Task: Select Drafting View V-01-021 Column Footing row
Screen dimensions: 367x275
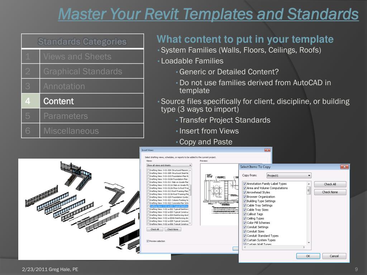Action: click(x=168, y=200)
